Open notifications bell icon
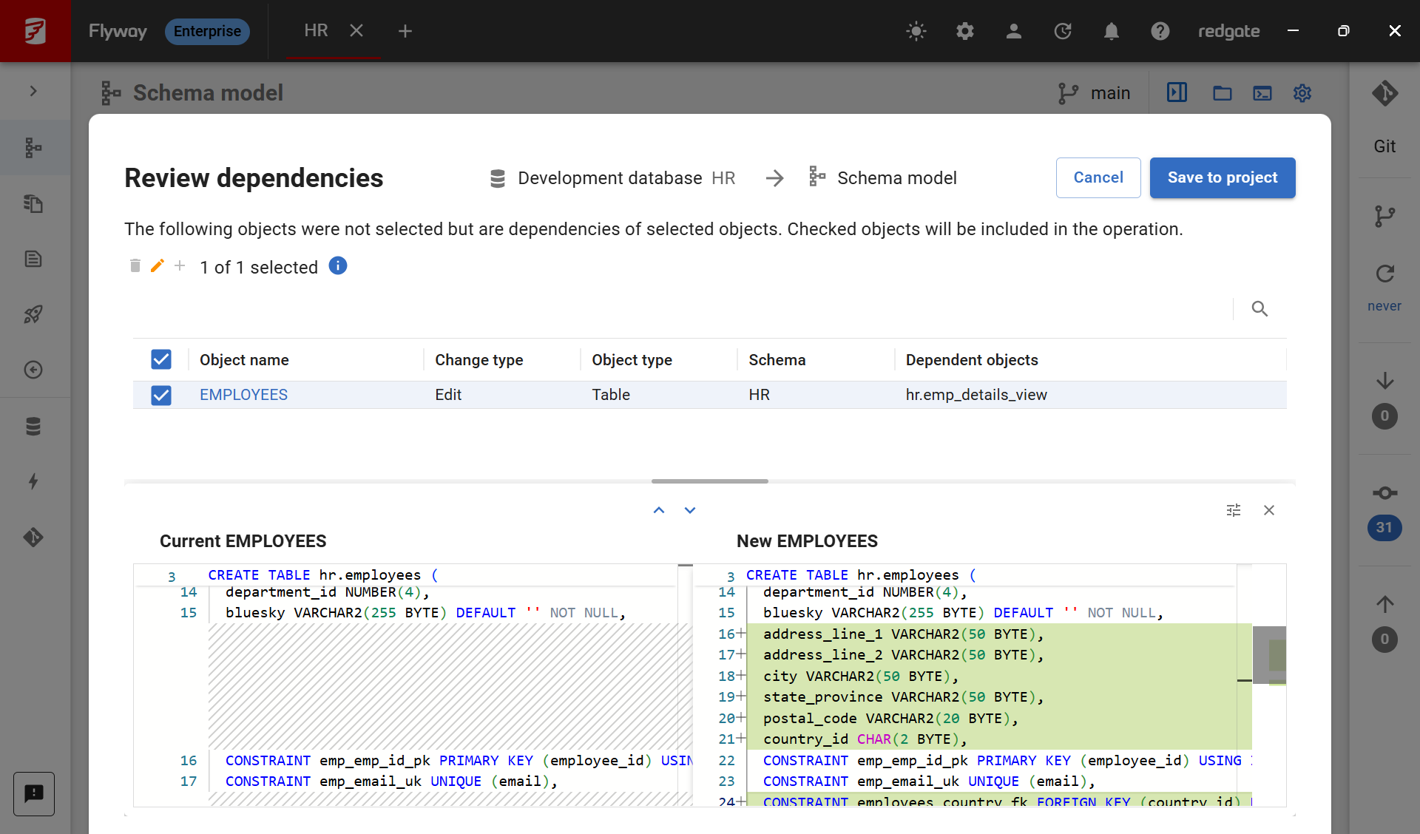1420x834 pixels. tap(1111, 31)
